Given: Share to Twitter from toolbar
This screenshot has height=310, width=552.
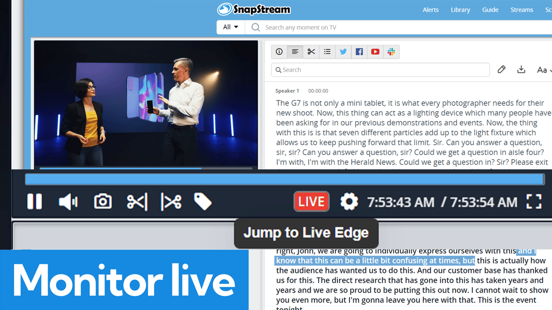Looking at the screenshot, I should click(343, 52).
